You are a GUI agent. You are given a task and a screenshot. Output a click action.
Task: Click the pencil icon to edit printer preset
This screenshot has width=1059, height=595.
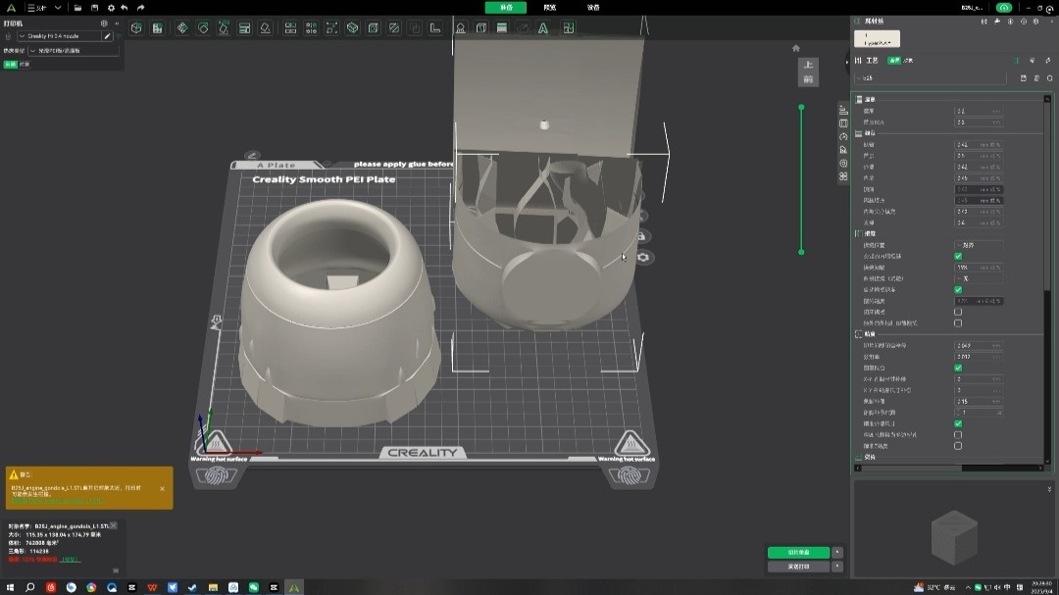pyautogui.click(x=107, y=36)
